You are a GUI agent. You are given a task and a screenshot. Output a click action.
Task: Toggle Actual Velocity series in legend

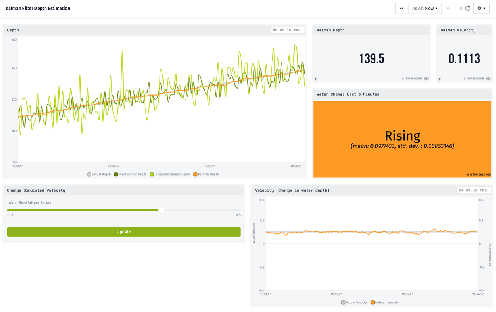point(354,303)
